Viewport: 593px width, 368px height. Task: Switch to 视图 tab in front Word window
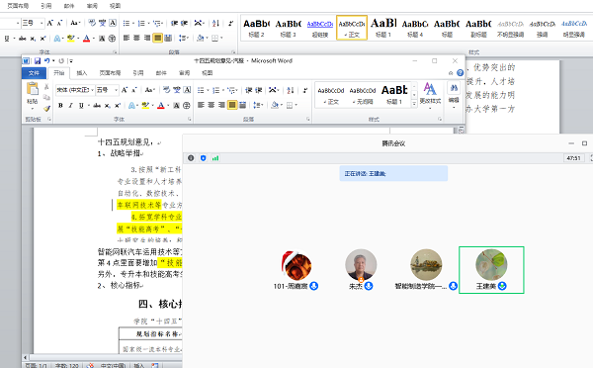point(208,72)
